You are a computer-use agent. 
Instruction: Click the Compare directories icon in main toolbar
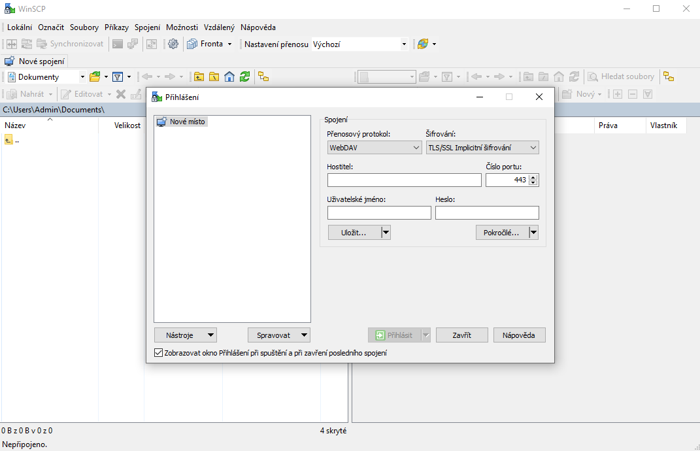click(12, 44)
